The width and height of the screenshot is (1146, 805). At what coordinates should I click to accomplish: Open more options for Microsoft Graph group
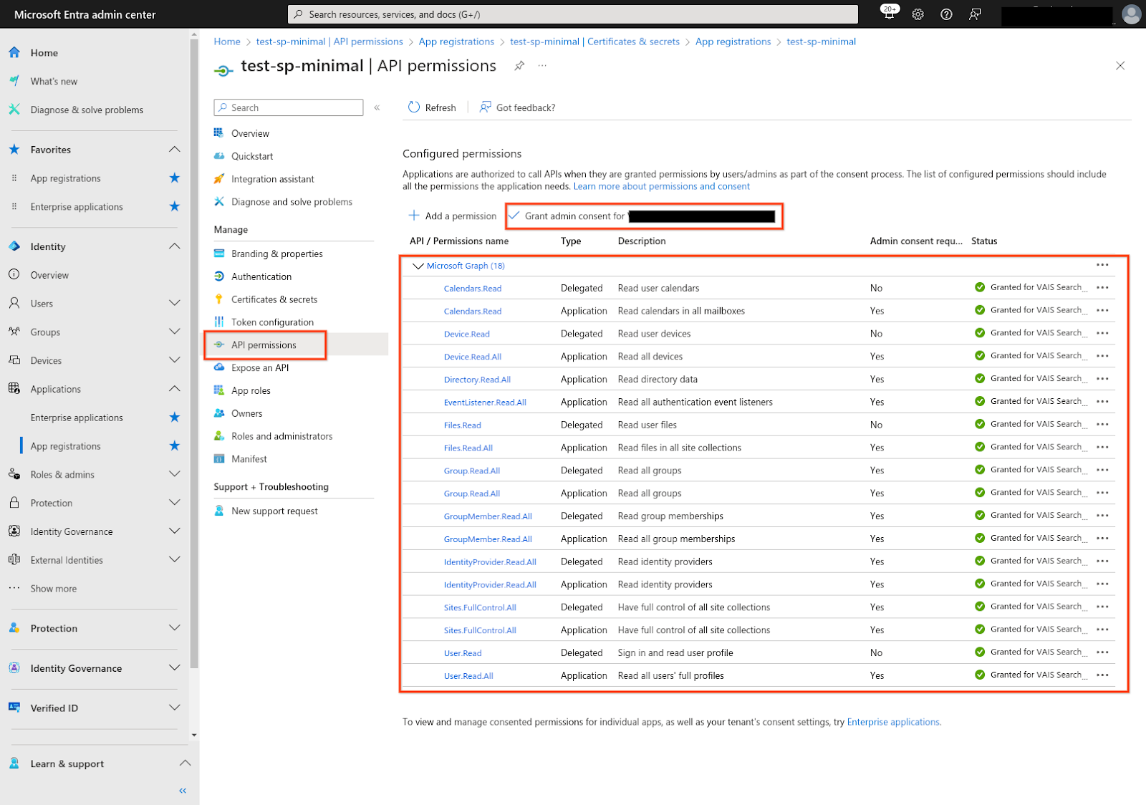pyautogui.click(x=1102, y=265)
